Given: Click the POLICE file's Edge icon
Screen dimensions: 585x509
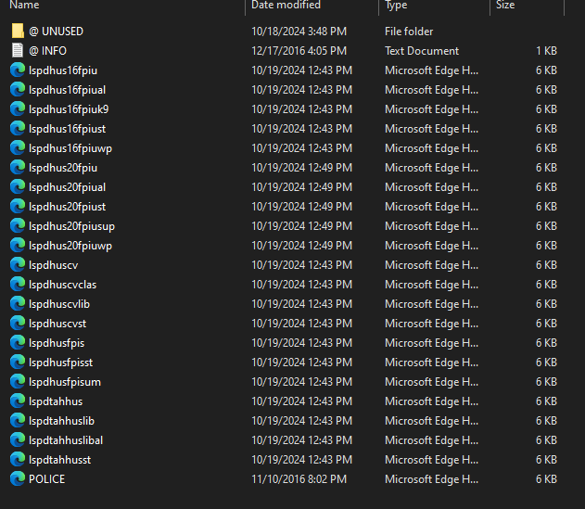Looking at the screenshot, I should (18, 479).
